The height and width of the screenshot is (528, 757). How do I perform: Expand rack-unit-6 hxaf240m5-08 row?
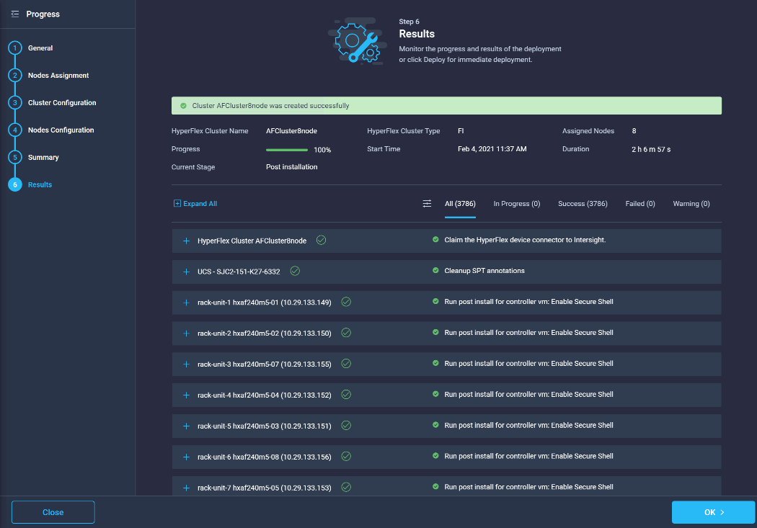point(186,457)
